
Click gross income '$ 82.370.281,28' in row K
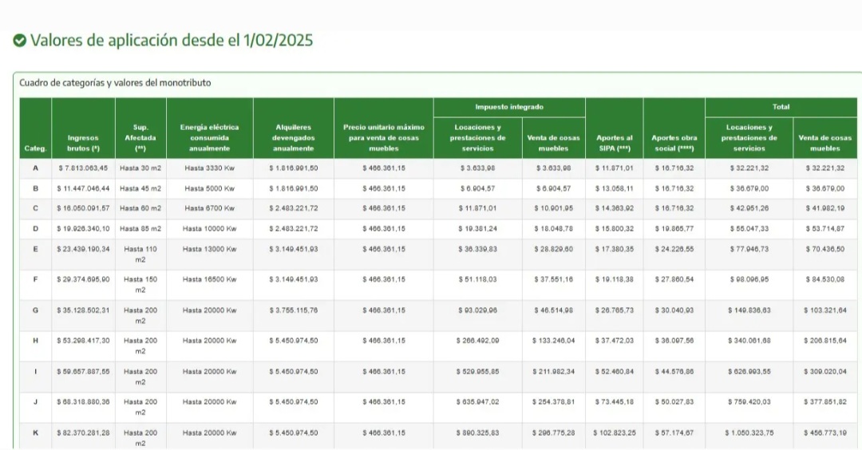tap(83, 433)
